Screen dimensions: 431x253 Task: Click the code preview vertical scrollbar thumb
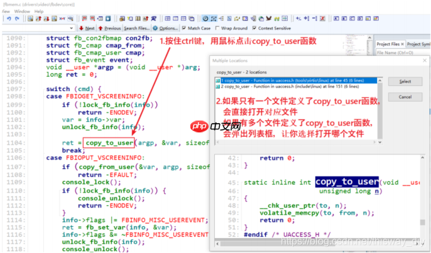coord(422,222)
